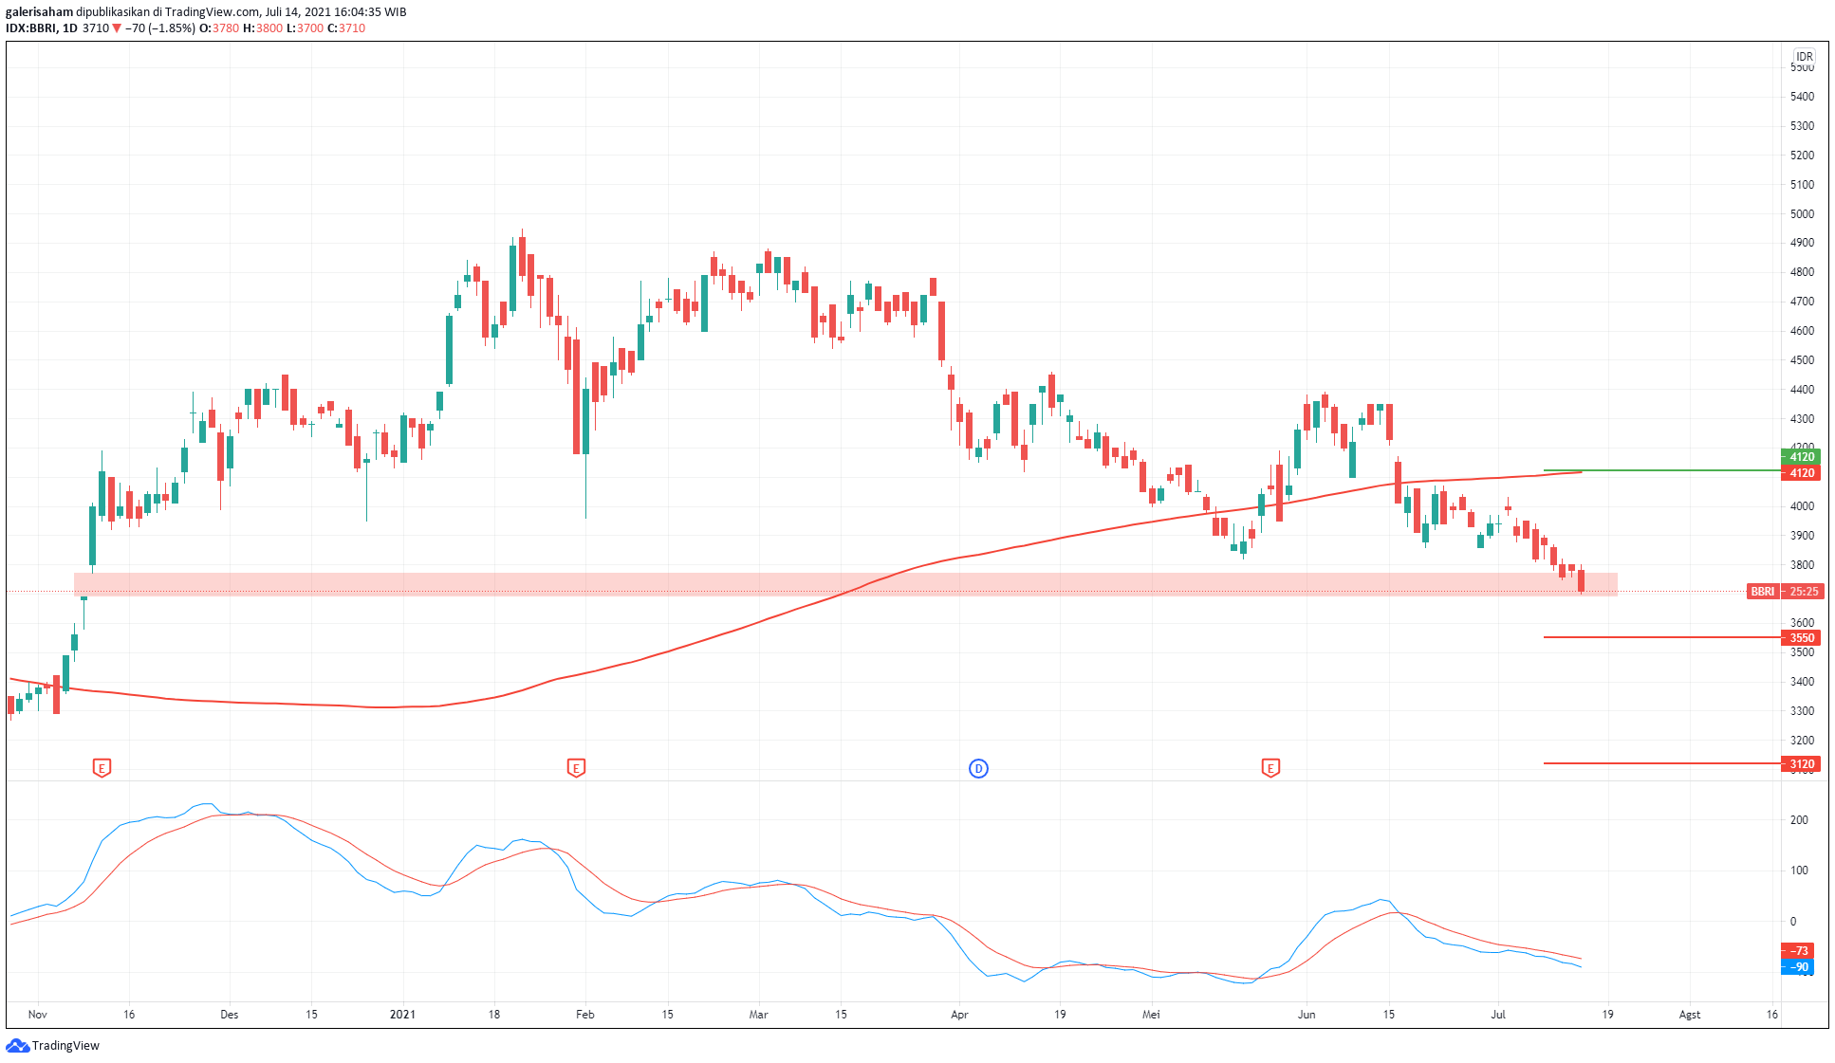Click the blue -90 indicator value label
Image resolution: width=1835 pixels, height=1063 pixels.
tap(1799, 967)
